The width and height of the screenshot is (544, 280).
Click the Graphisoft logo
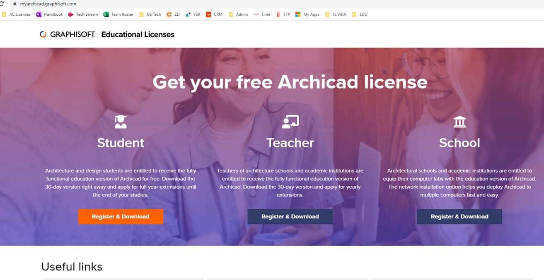(67, 34)
